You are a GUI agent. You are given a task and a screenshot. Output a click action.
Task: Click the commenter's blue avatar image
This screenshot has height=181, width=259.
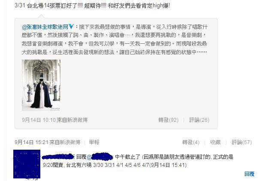[x=27, y=164]
